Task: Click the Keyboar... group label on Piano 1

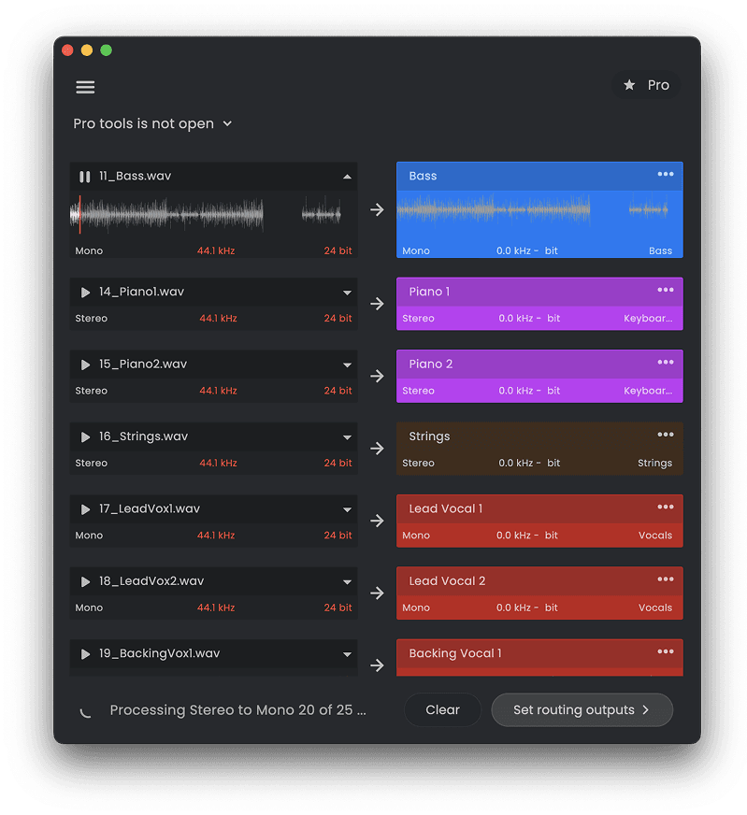Action: [x=648, y=318]
